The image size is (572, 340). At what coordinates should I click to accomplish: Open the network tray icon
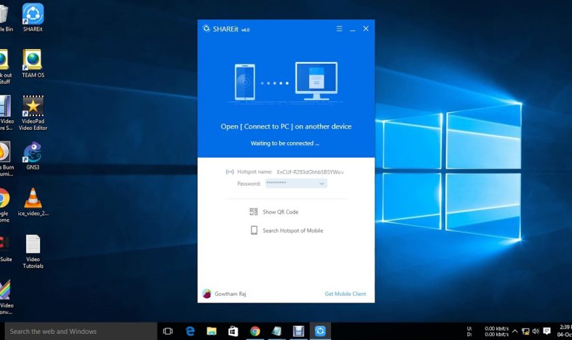click(x=525, y=331)
